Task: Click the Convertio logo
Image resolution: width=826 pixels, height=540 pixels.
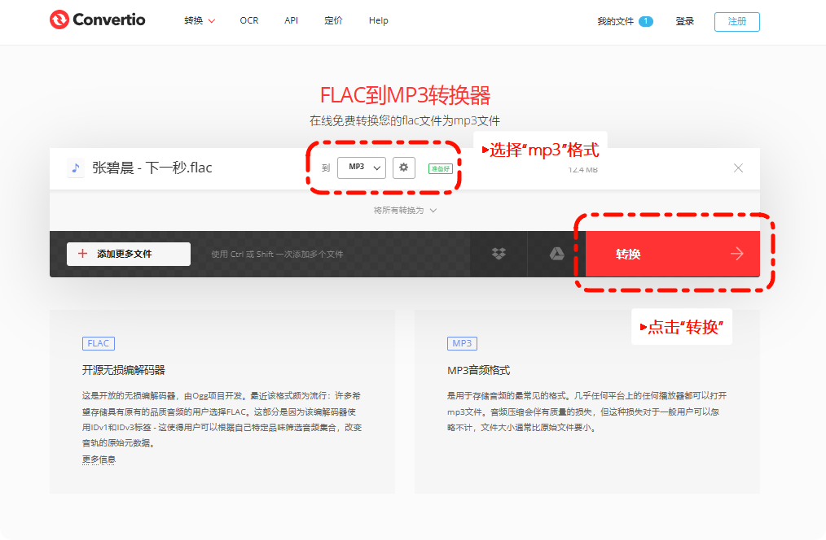Action: coord(98,20)
